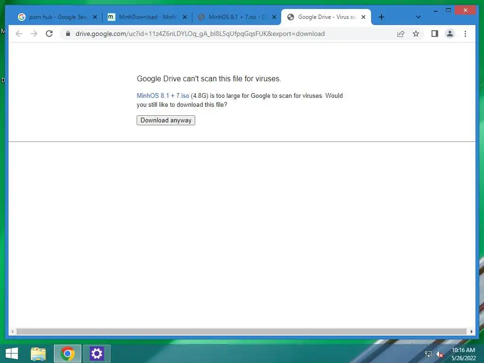Close the Google Search tab
Screen dimensions: 484x363
point(95,17)
